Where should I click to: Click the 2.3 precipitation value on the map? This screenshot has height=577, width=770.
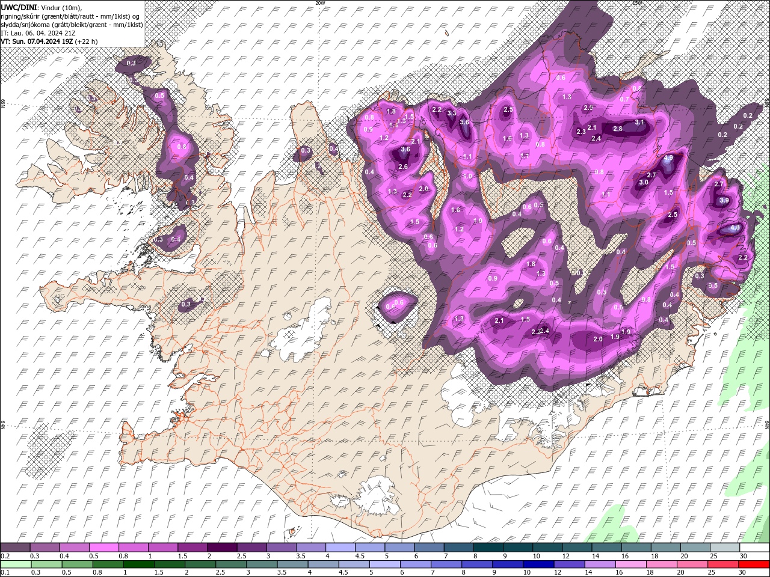[x=581, y=132]
